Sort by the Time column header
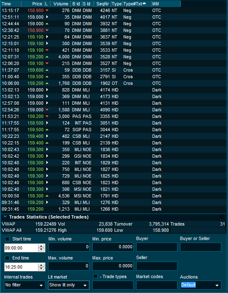Viewport: 228px width, 293px height. [x=11, y=4]
